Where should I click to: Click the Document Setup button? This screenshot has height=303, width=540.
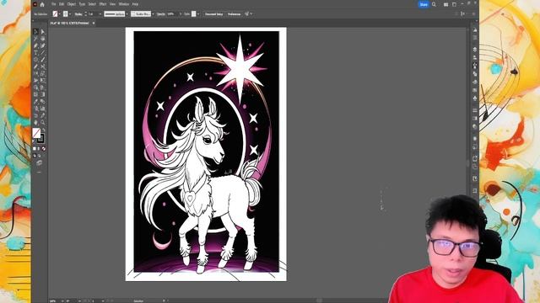tap(213, 14)
